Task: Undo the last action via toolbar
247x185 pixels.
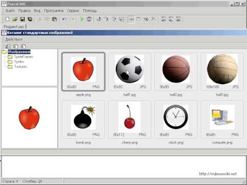Action: pos(64,19)
